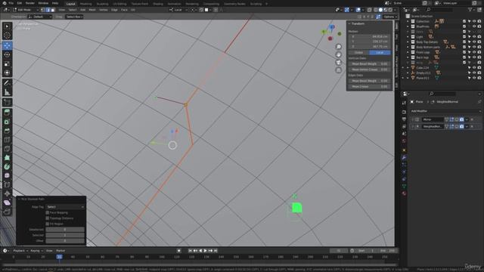Select the Rotate tool

click(7, 54)
